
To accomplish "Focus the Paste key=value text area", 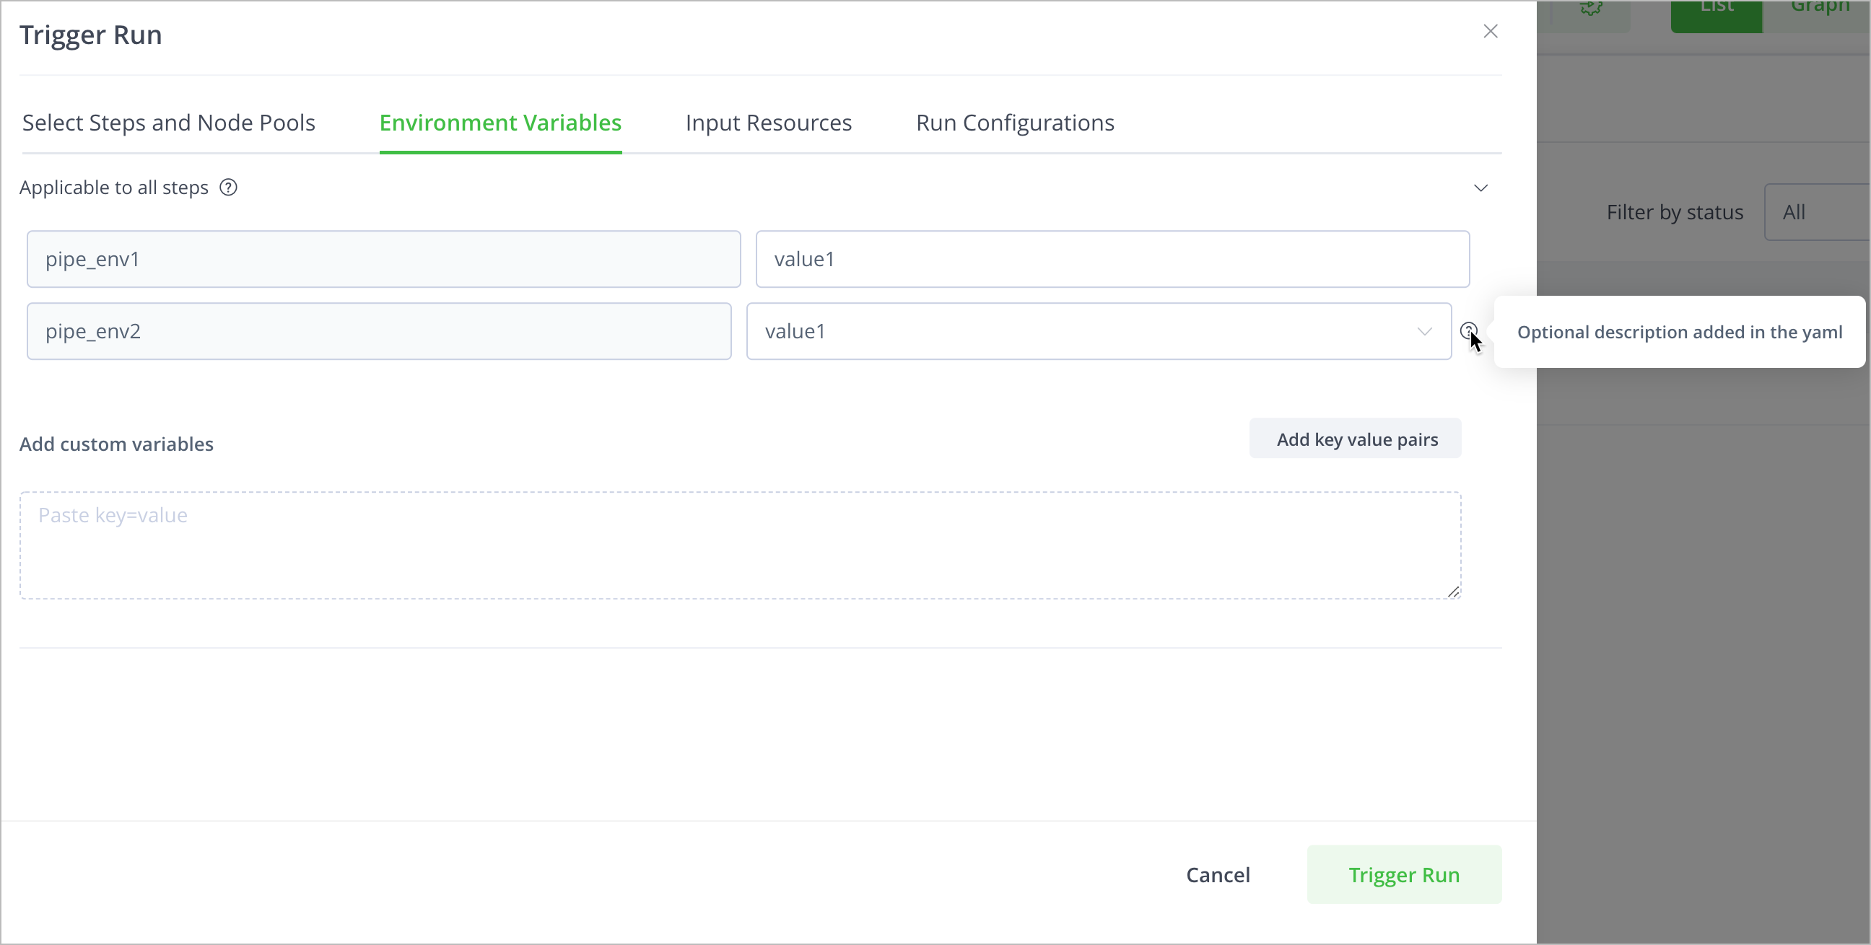I will (x=739, y=545).
